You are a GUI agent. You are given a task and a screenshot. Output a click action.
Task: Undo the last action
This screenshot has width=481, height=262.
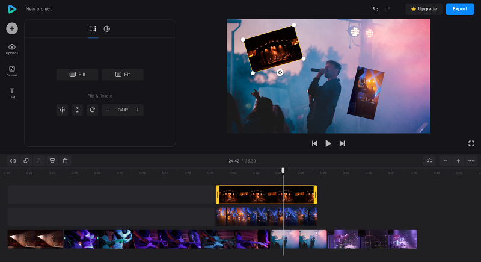[375, 9]
